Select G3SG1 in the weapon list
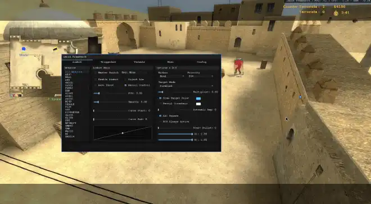This screenshot has width=371, height=204. 69,96
